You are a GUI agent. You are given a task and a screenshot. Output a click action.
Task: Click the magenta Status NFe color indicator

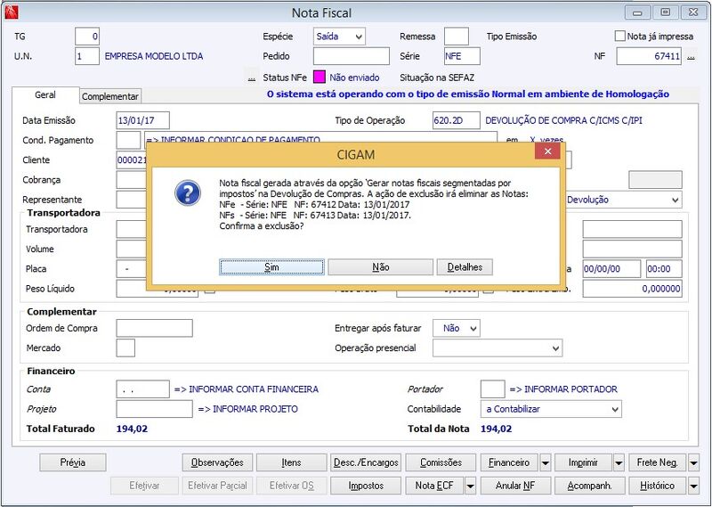click(x=320, y=78)
